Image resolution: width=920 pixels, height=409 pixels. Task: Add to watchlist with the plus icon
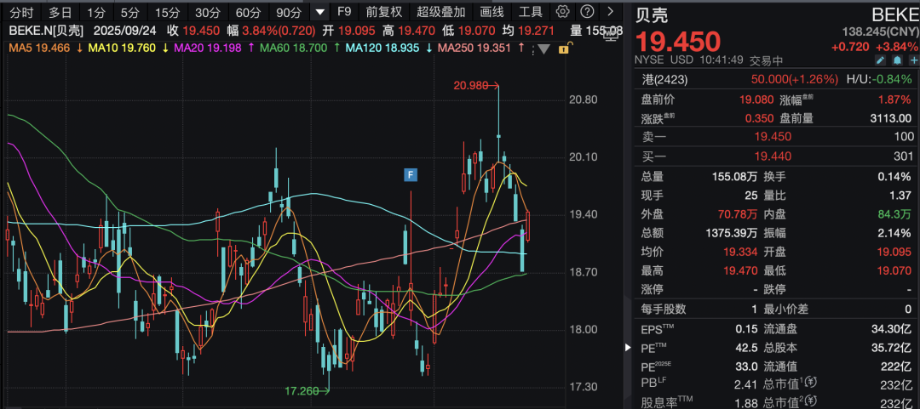913,60
